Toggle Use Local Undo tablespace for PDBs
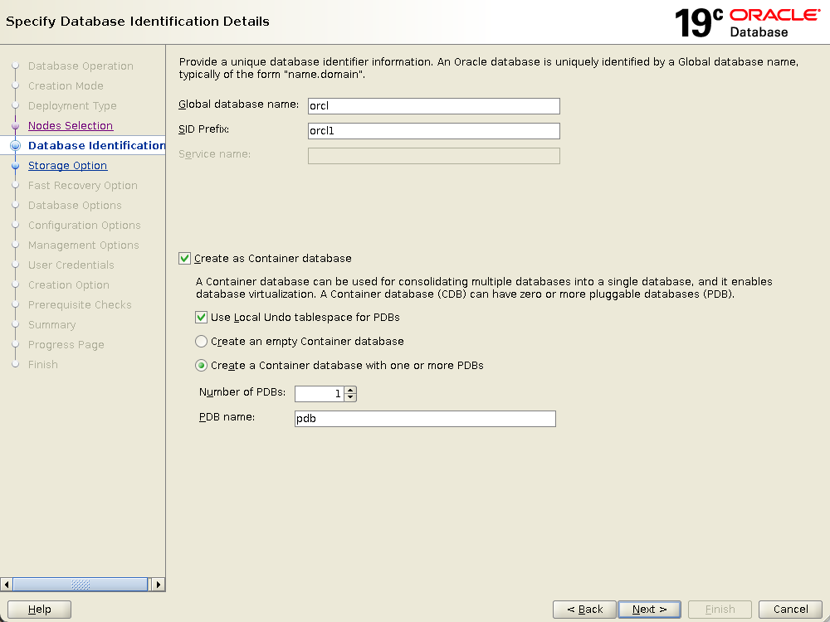830x622 pixels. 202,318
